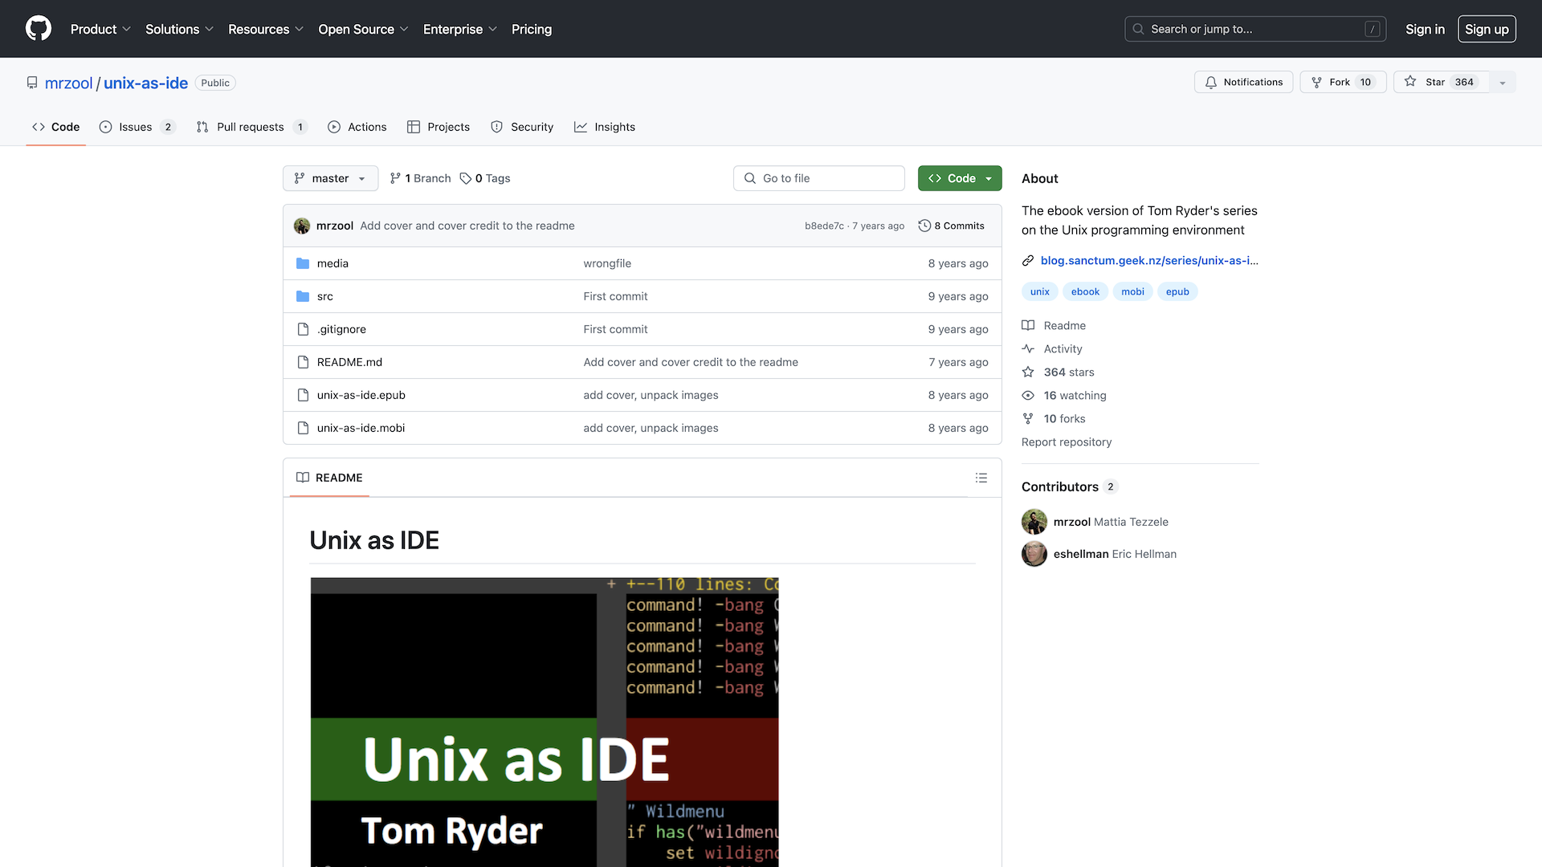Select the epub topic tag

point(1177,291)
